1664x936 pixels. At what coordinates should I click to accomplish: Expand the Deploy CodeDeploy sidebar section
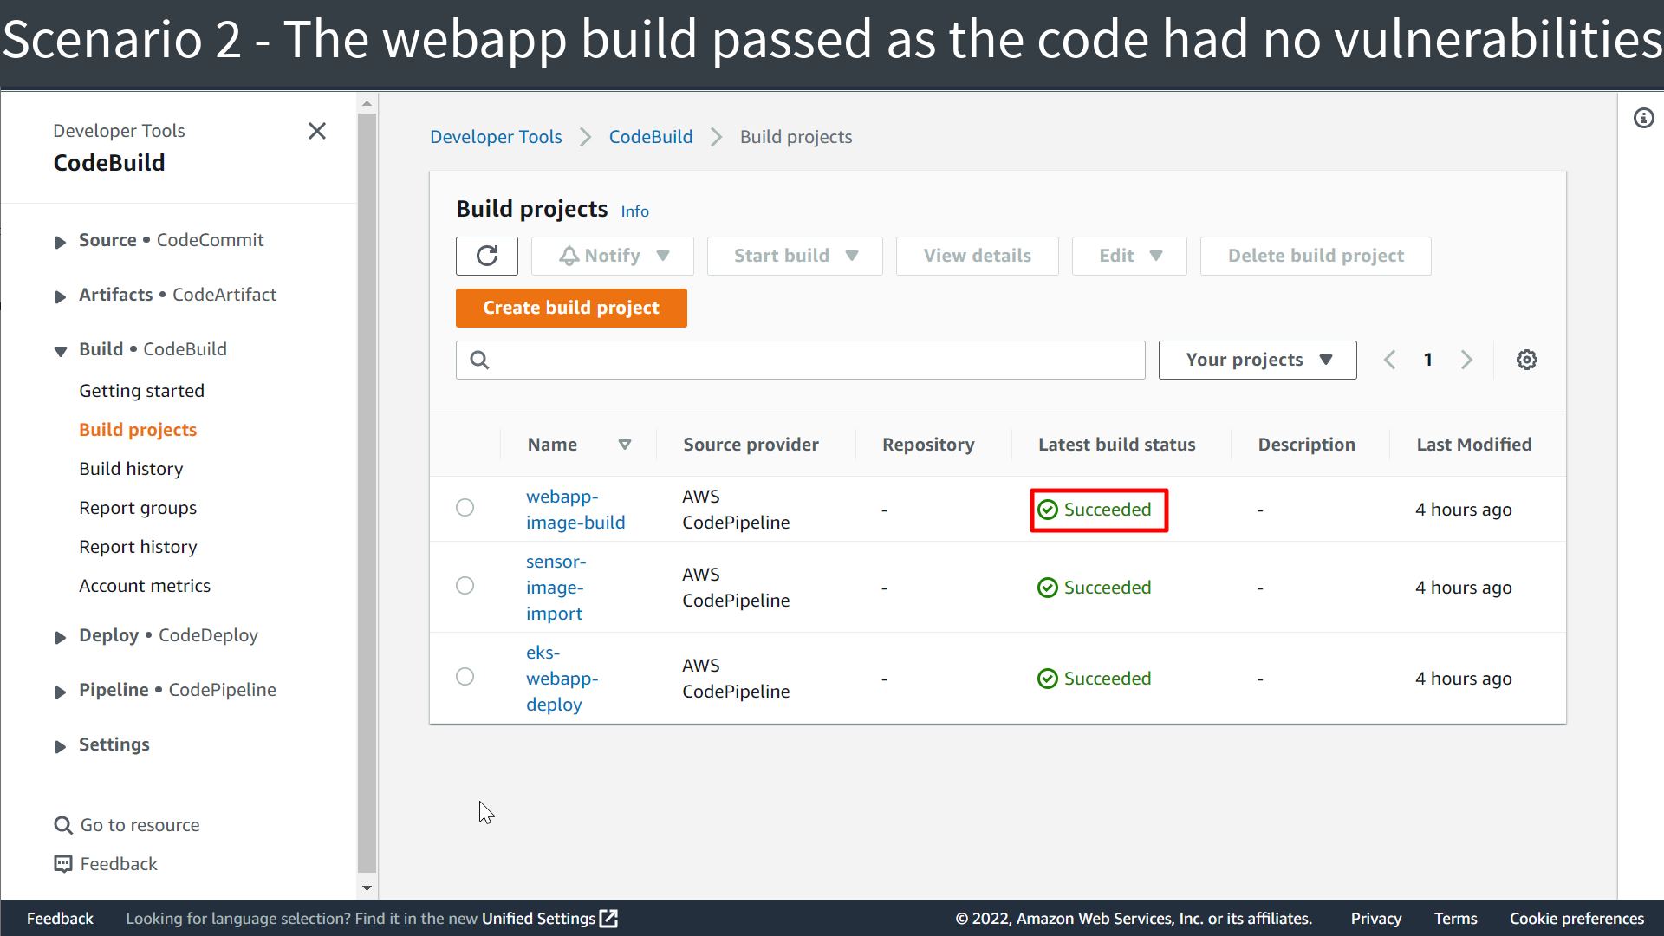click(x=60, y=637)
